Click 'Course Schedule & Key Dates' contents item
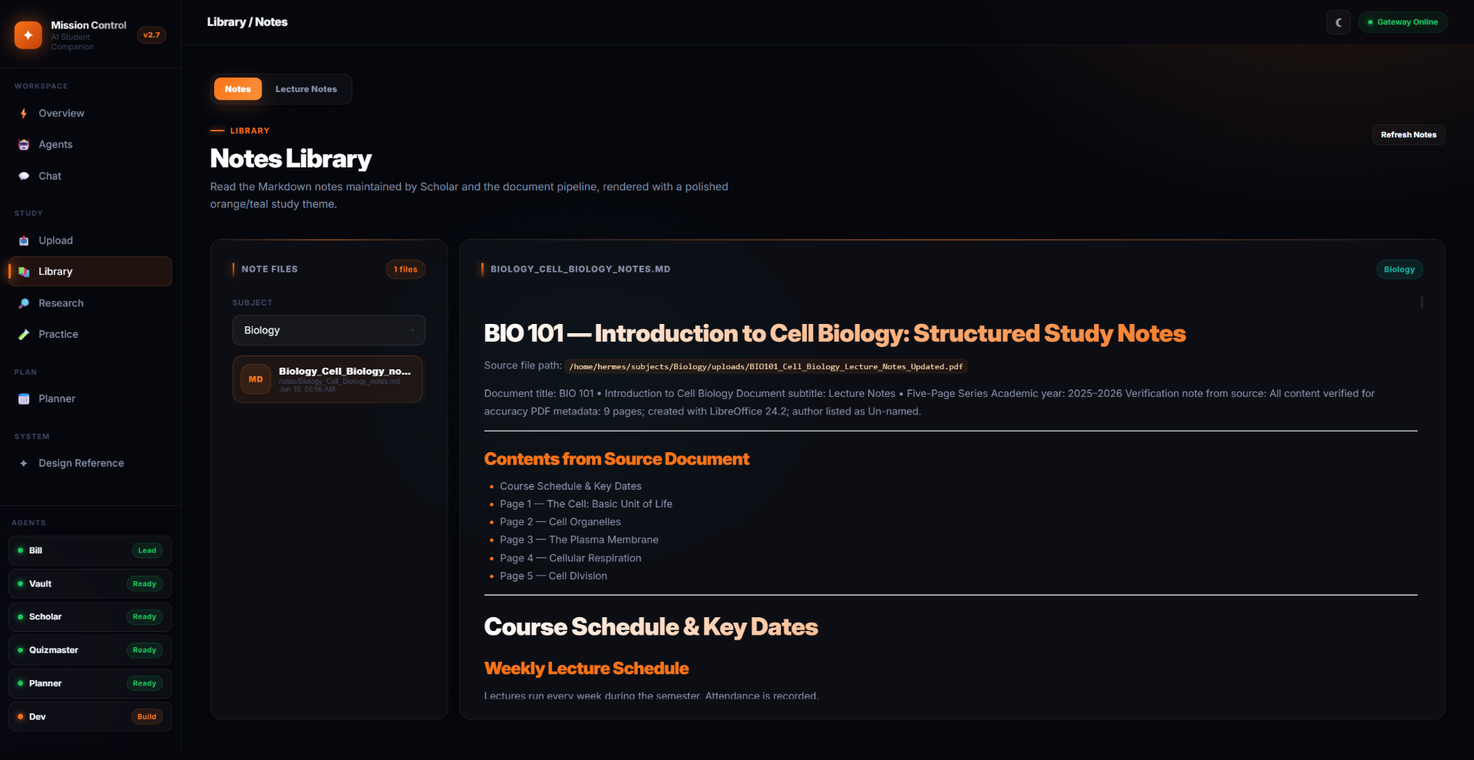This screenshot has width=1474, height=760. coord(570,487)
